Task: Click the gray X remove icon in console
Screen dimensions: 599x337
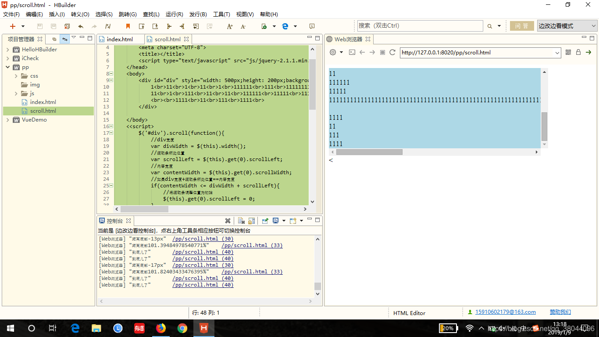Action: click(228, 221)
